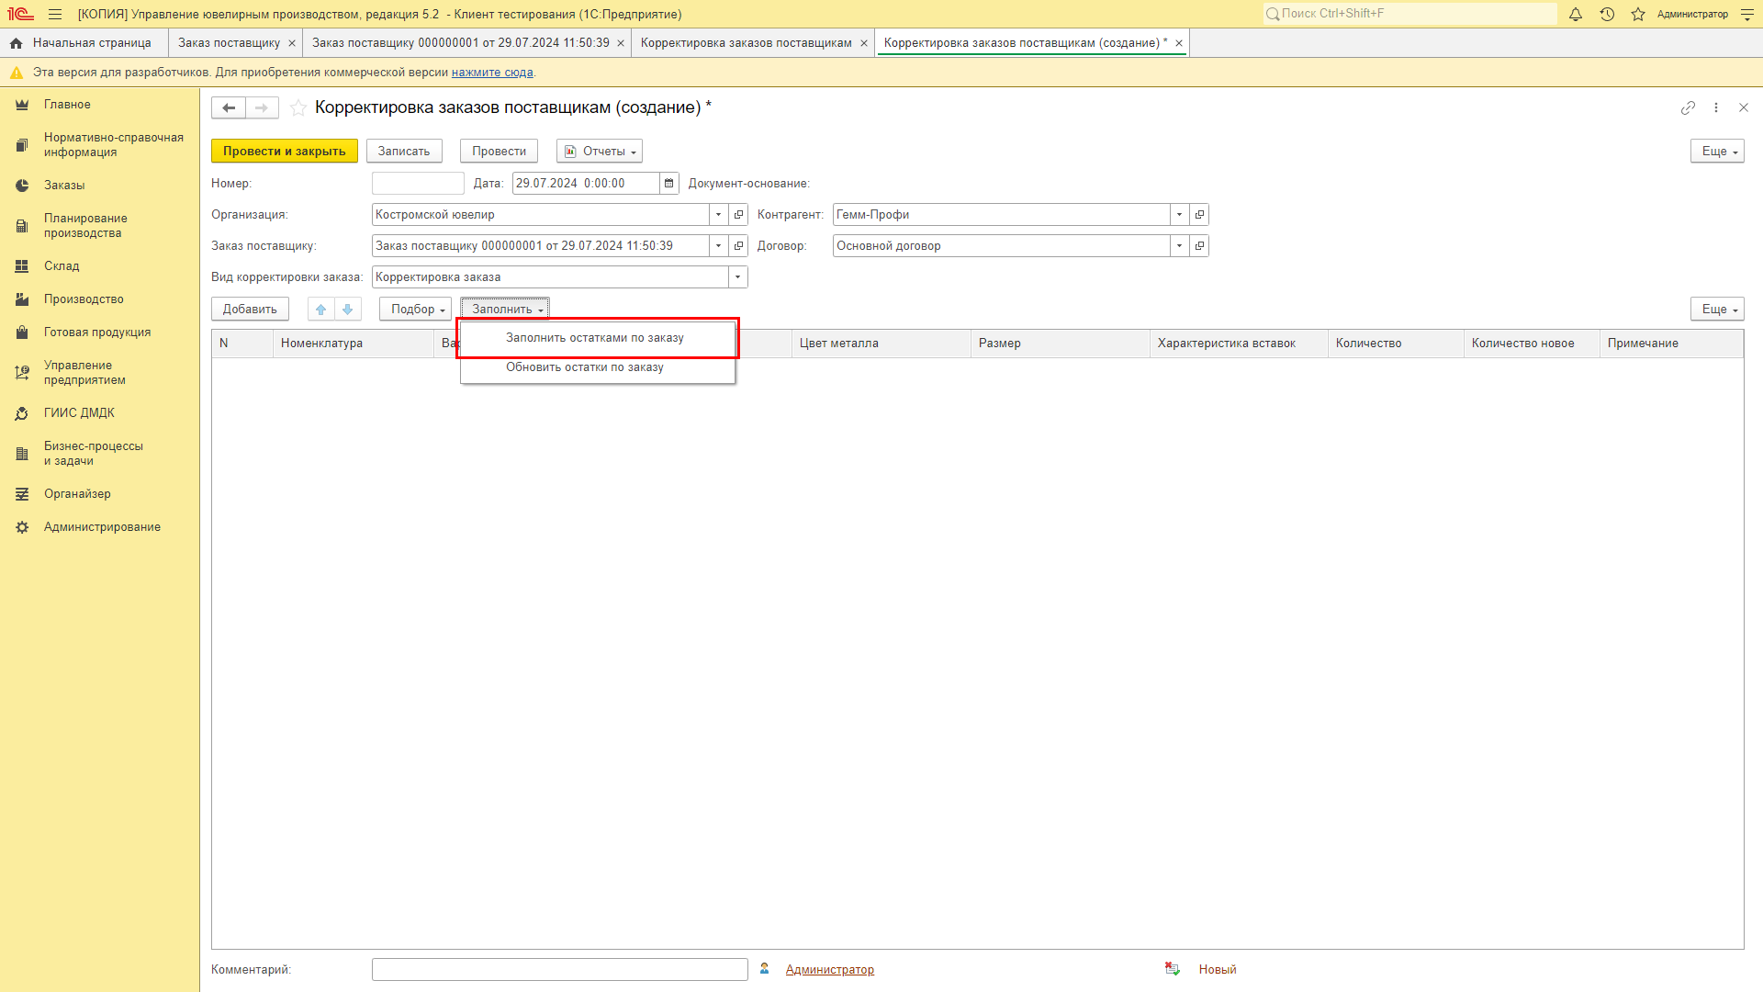
Task: Open top Еще menu in command bar
Action: (1717, 152)
